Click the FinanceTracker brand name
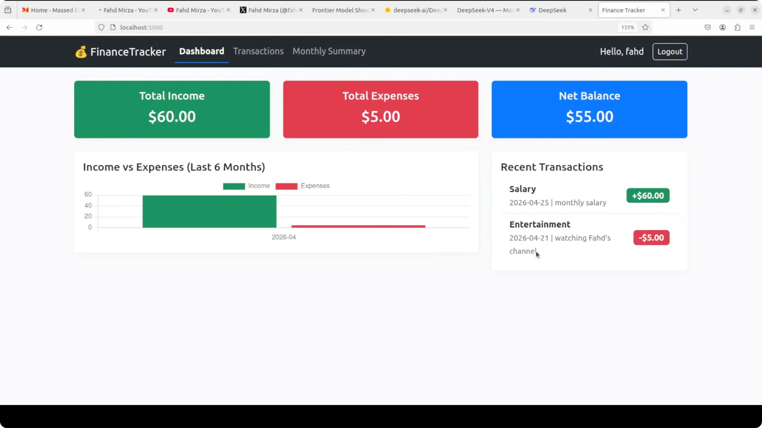This screenshot has width=762, height=428. coord(128,52)
